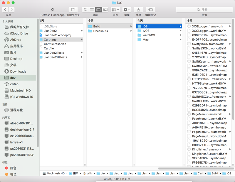
Task: Select SwiftHEXCo...framework item
Action: point(209,97)
